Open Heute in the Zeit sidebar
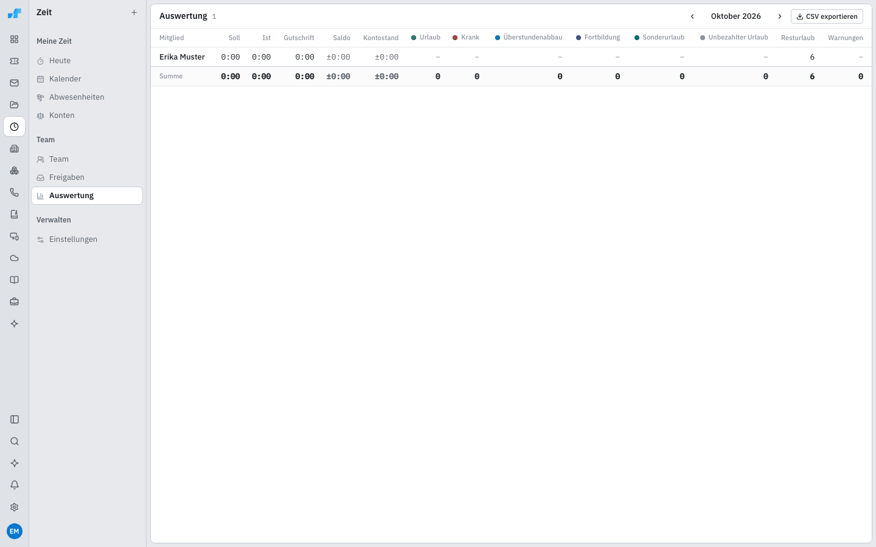The image size is (876, 547). tap(87, 61)
